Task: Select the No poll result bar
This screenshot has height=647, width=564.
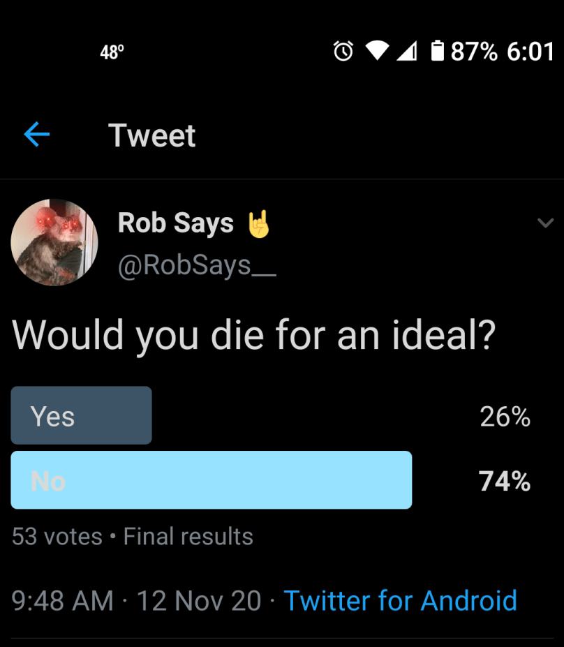Action: [211, 480]
